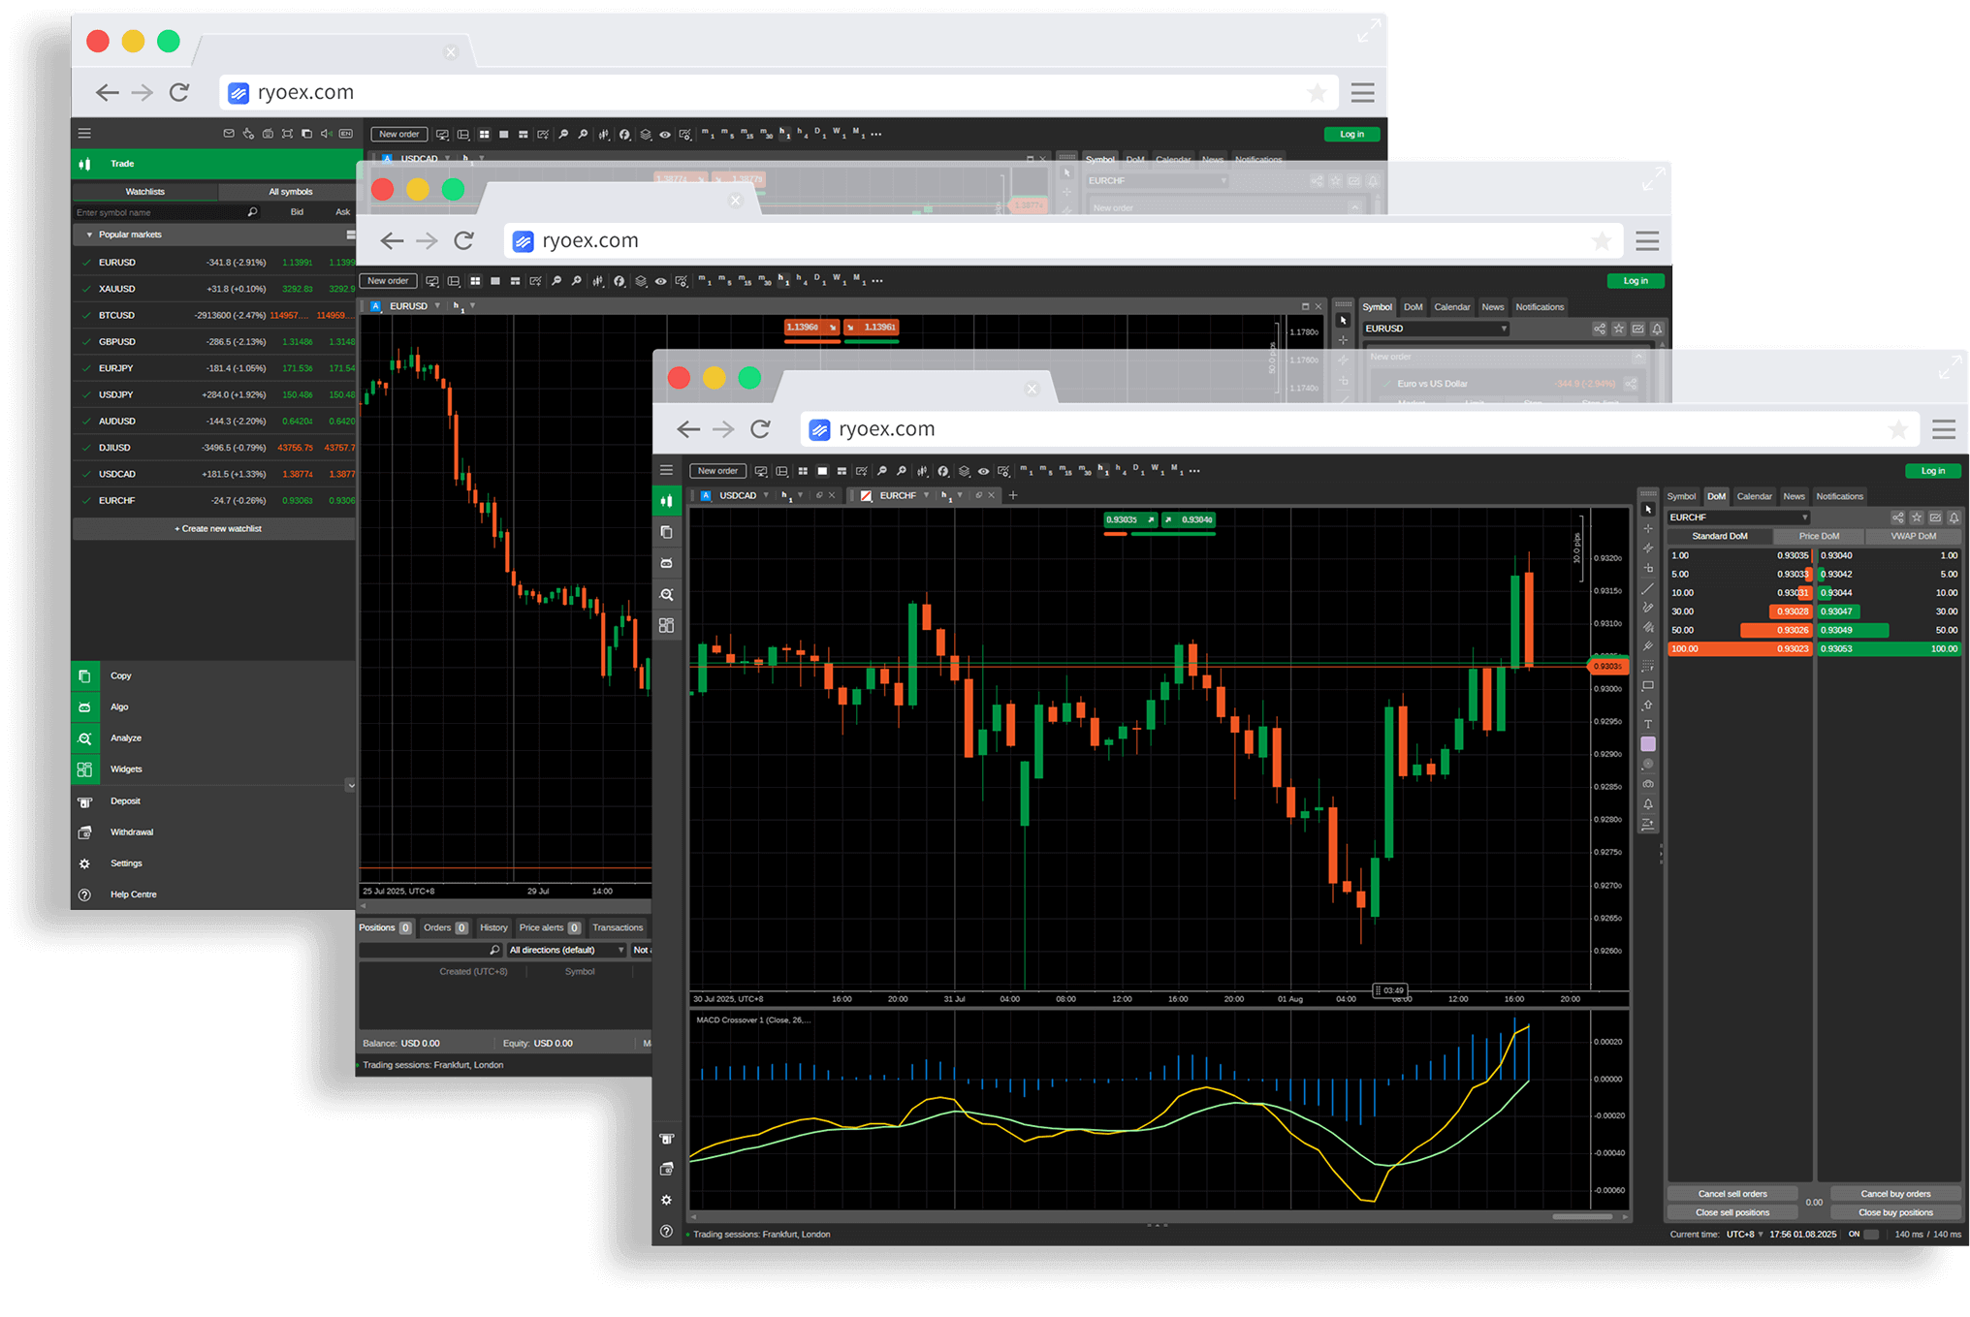Click the share icon beside EURCHF selector

pyautogui.click(x=1897, y=517)
